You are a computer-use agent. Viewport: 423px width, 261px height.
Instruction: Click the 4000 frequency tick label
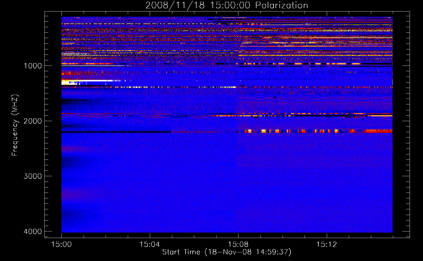pos(33,232)
